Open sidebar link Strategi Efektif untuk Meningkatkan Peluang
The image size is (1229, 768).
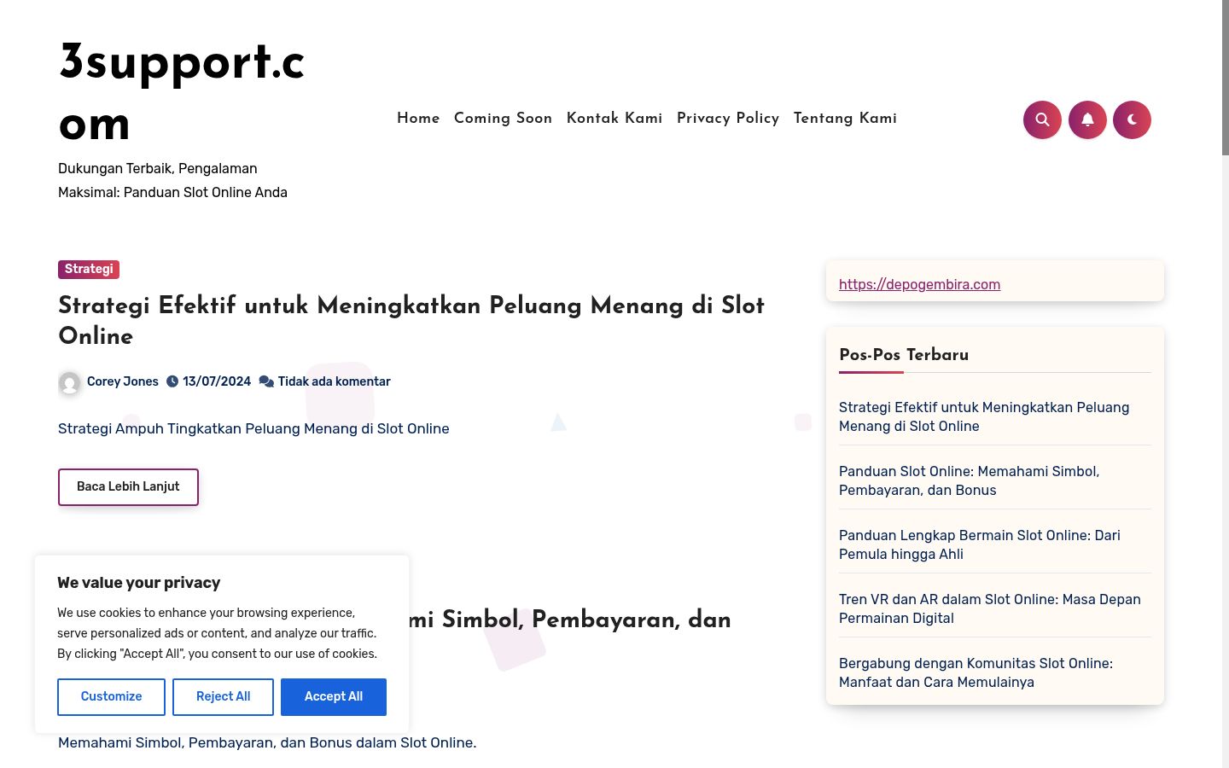tap(984, 416)
